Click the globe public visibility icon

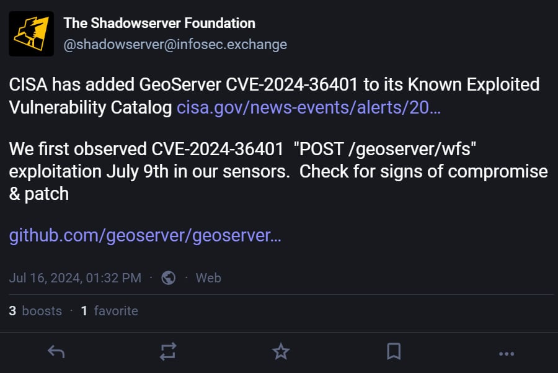(168, 277)
